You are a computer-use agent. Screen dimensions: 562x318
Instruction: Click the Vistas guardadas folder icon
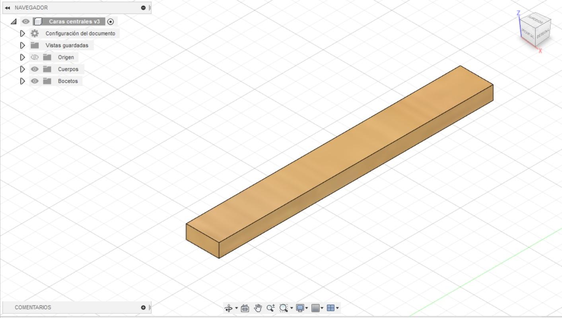(x=35, y=45)
